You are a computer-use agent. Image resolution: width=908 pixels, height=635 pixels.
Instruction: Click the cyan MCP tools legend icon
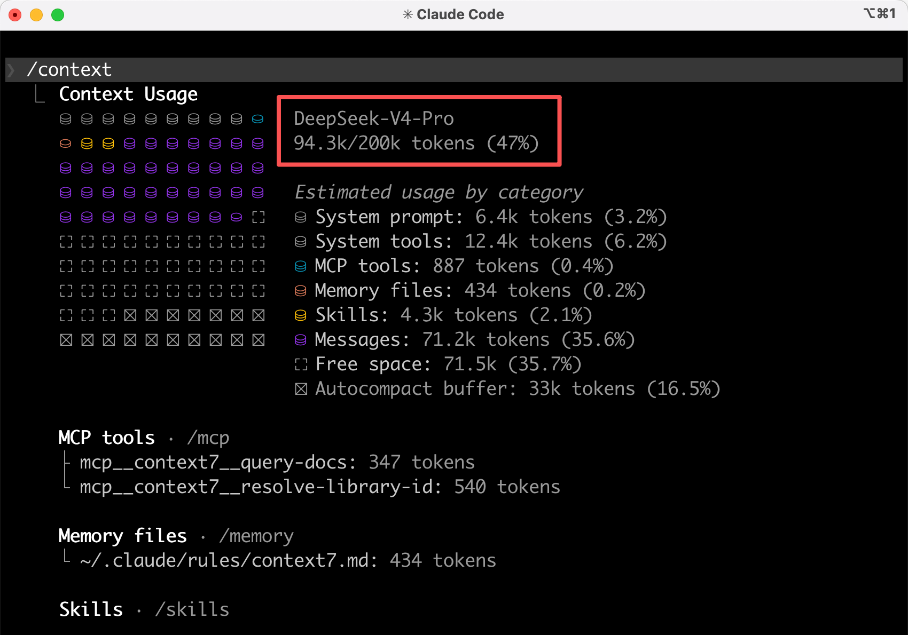[301, 266]
